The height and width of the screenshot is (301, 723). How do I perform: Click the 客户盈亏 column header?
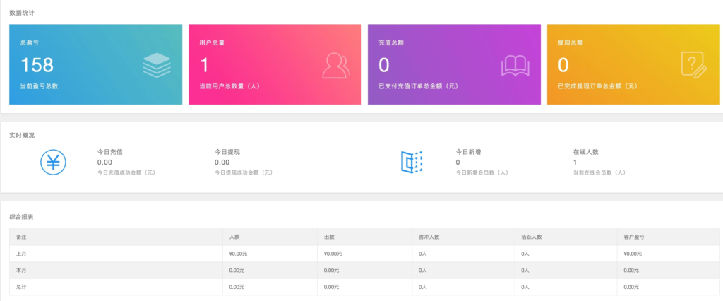[633, 237]
